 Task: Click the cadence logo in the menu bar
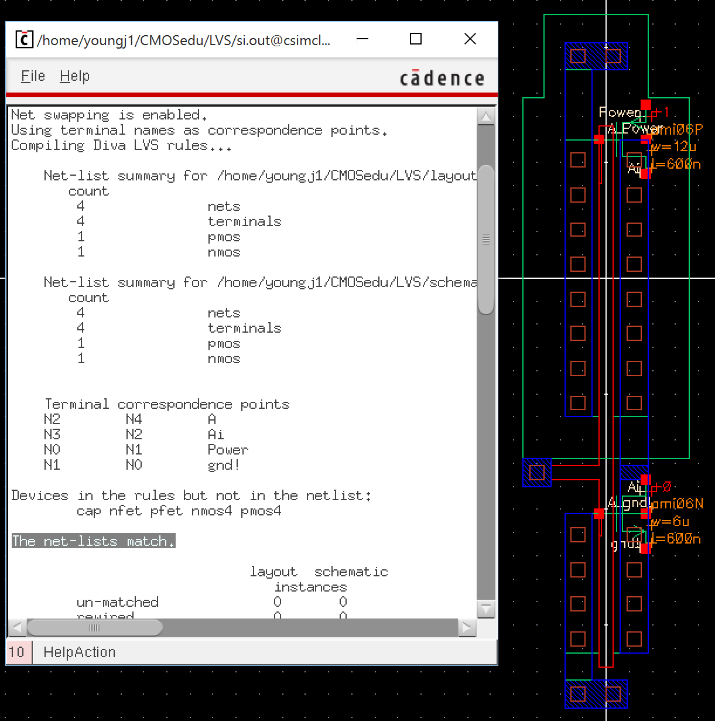(x=442, y=78)
